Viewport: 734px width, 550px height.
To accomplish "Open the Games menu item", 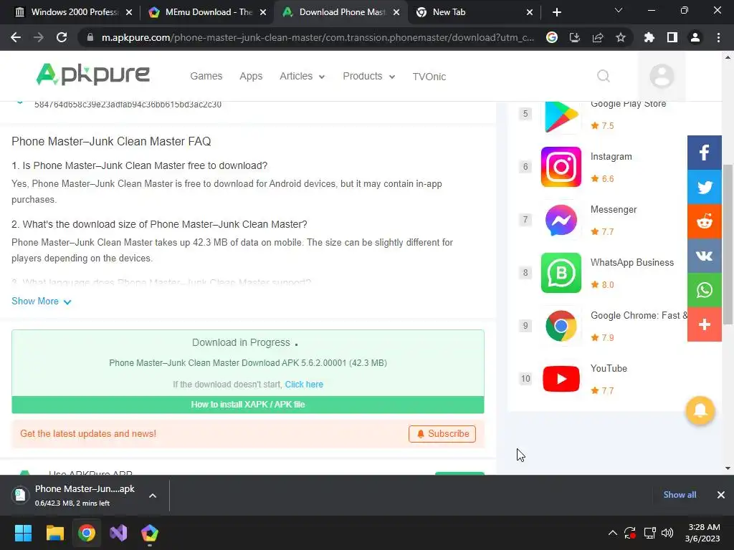I will tap(206, 76).
